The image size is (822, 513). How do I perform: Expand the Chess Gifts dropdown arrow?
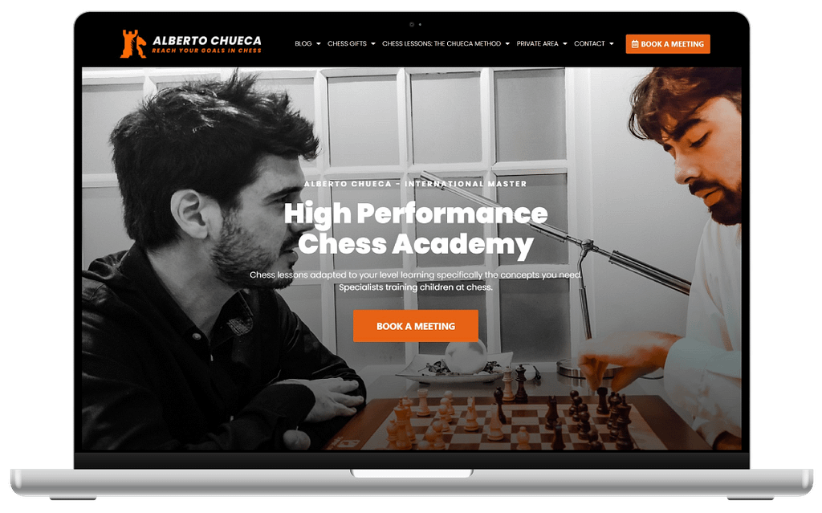point(373,44)
